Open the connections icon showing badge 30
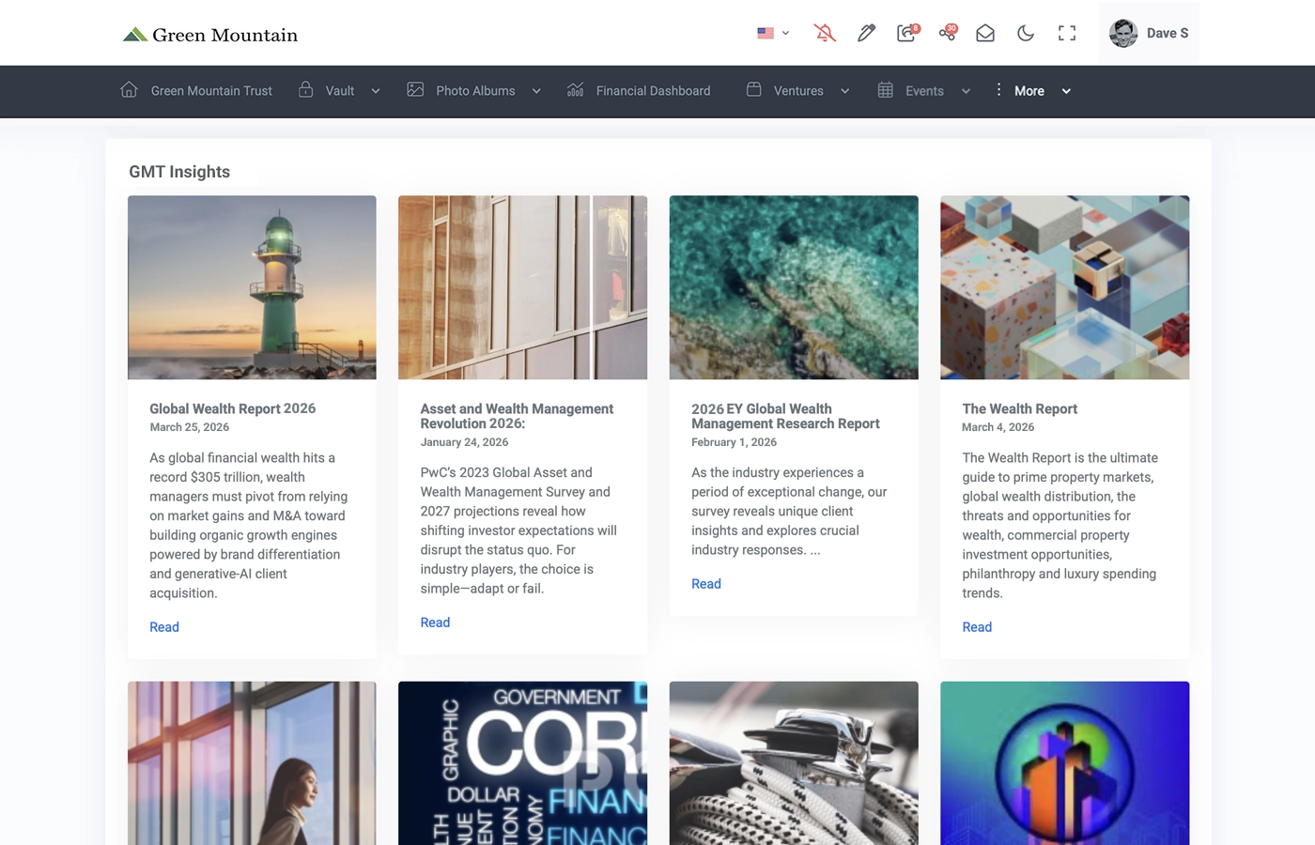Screen dimensions: 1315x845 pos(948,33)
